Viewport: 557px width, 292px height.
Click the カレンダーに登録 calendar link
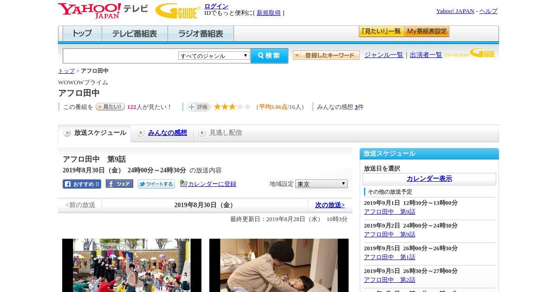tap(212, 184)
